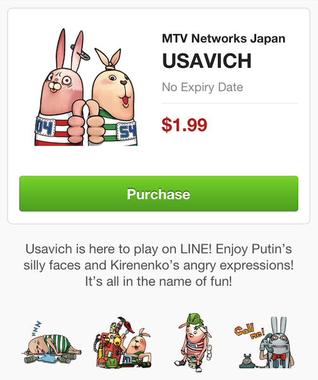Click the 54 badge on green striped shirt
Viewport: 318px width, 380px height.
point(127,131)
